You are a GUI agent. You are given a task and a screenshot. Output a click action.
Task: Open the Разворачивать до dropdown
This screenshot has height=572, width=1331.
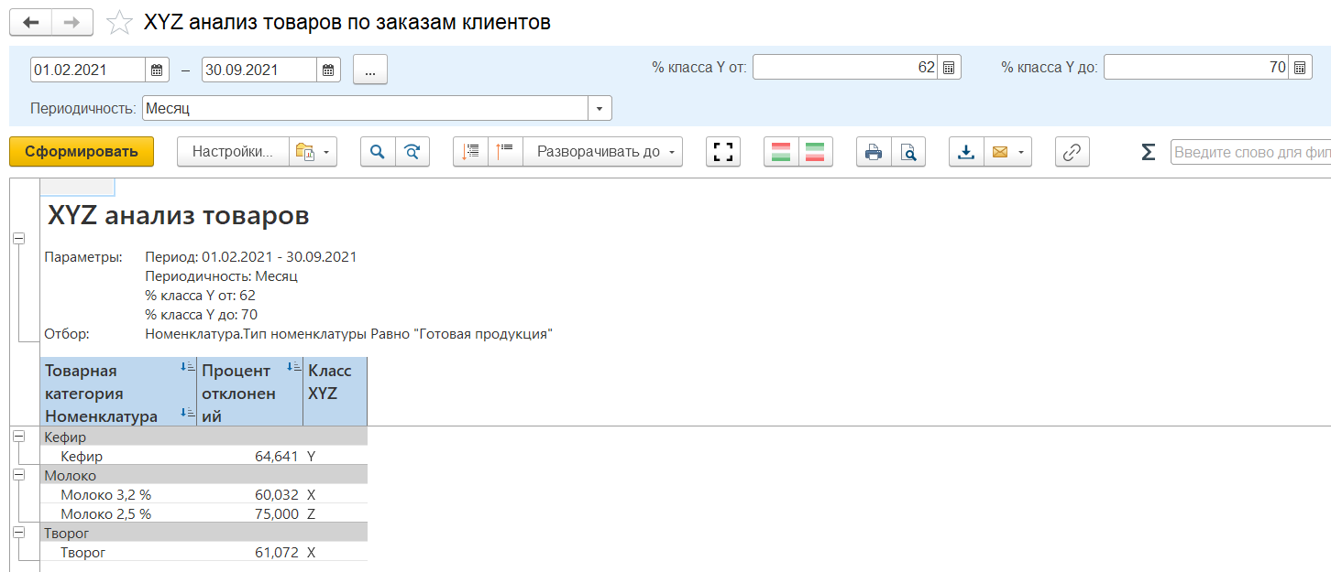603,152
